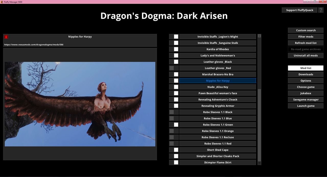327x177 pixels.
Task: Open the nexusmods.com mod page link
Action: (34, 45)
